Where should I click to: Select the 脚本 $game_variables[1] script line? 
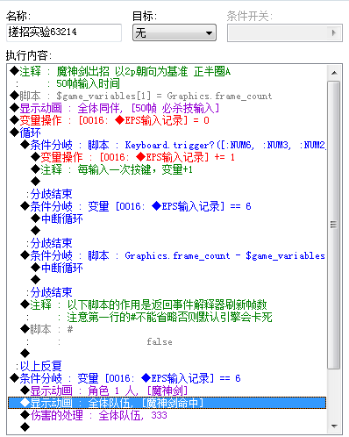(x=167, y=96)
